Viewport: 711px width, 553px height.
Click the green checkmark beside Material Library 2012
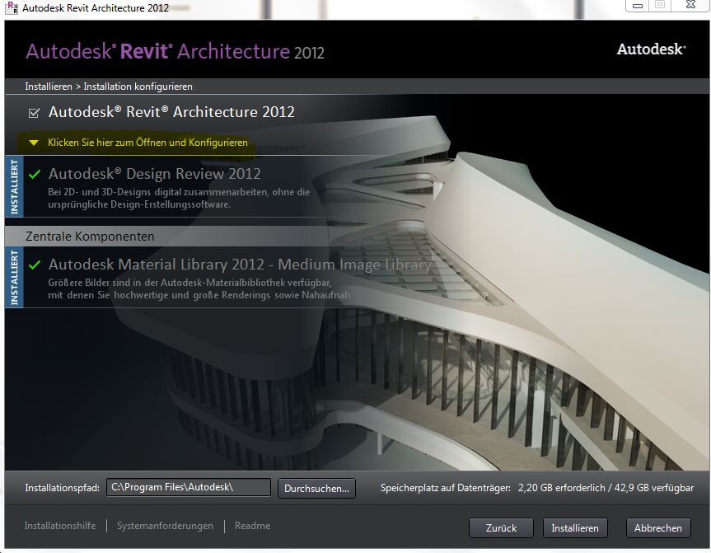click(35, 265)
